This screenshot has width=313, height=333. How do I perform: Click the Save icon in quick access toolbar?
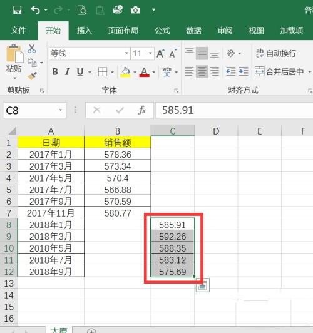(x=17, y=10)
